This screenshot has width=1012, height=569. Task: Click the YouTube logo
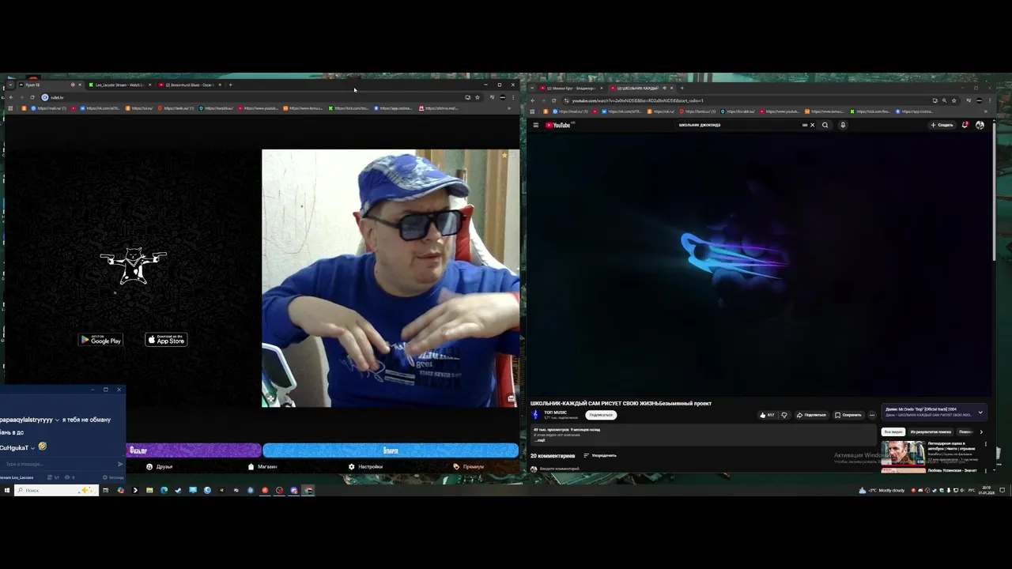click(x=558, y=125)
